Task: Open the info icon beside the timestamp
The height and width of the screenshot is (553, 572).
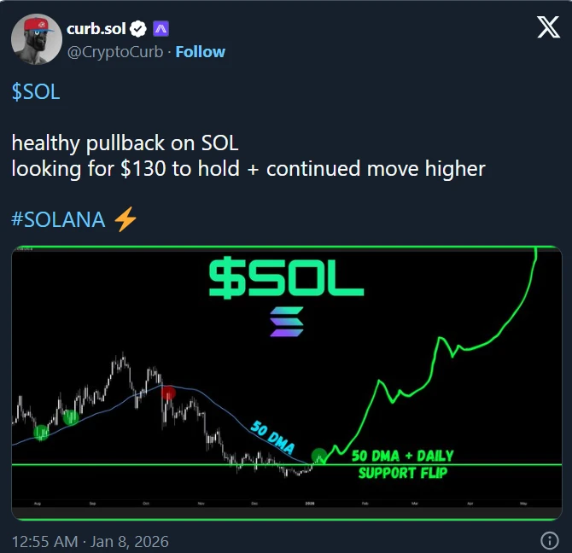Action: [550, 541]
